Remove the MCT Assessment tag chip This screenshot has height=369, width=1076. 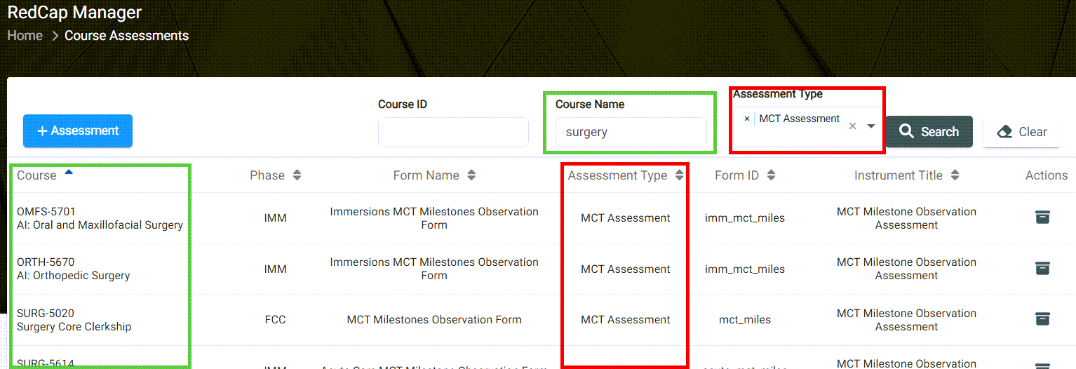[x=746, y=119]
